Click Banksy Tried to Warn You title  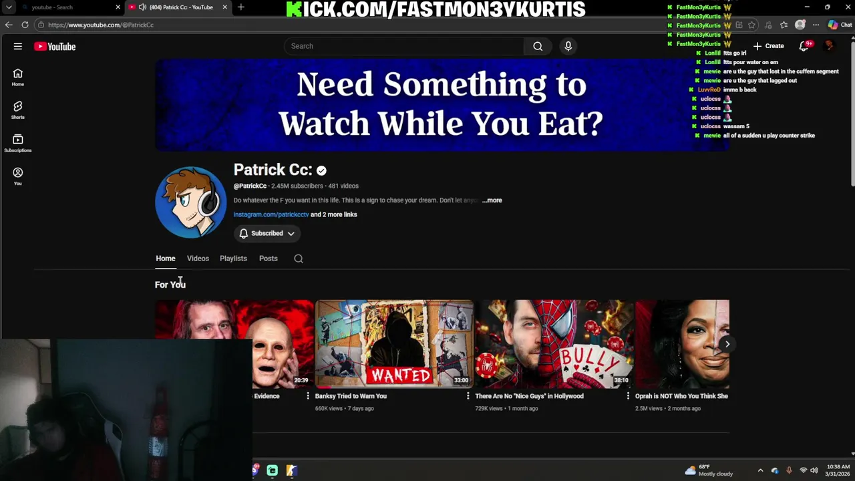(x=351, y=396)
